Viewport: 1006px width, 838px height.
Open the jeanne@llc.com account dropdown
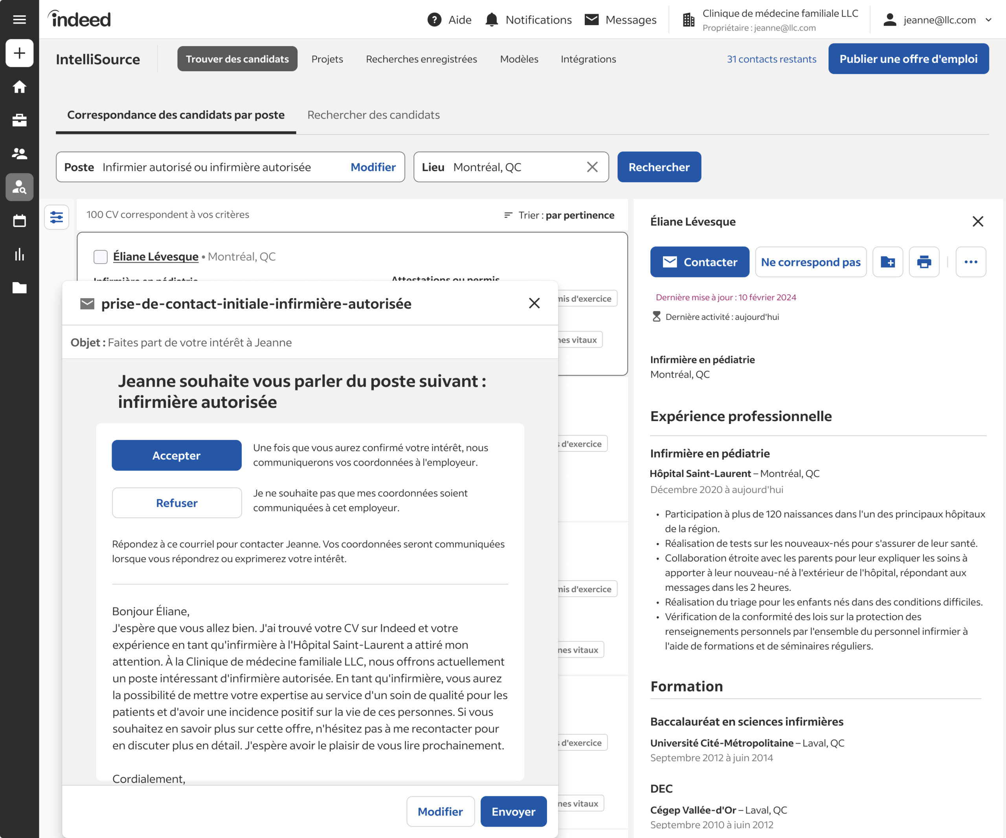tap(938, 20)
